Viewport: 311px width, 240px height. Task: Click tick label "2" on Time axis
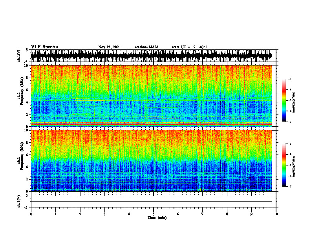(x=80, y=214)
